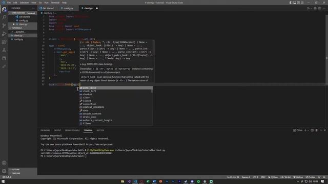Choose enforce_content_length suggestion
This screenshot has width=328, height=184.
coord(116,120)
